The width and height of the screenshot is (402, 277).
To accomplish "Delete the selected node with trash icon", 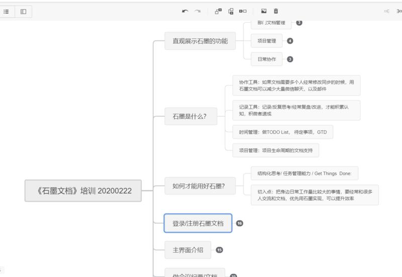I will (x=276, y=11).
